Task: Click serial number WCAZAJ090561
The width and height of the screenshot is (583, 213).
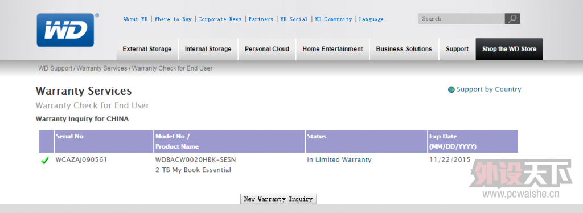Action: 81,160
